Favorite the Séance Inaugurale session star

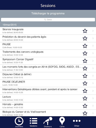[x=85, y=31]
